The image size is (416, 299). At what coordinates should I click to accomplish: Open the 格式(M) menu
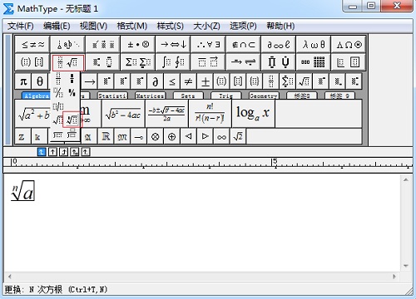(x=131, y=26)
